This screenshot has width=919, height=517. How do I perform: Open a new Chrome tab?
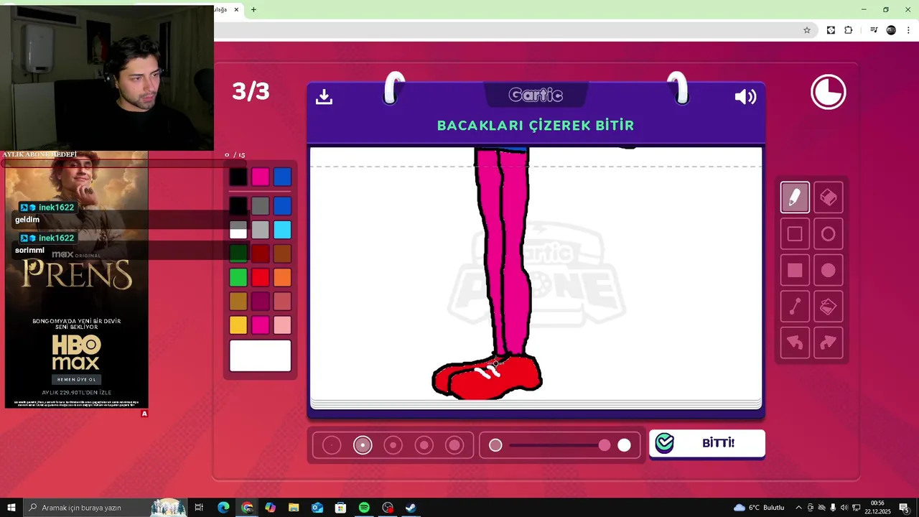pyautogui.click(x=253, y=9)
